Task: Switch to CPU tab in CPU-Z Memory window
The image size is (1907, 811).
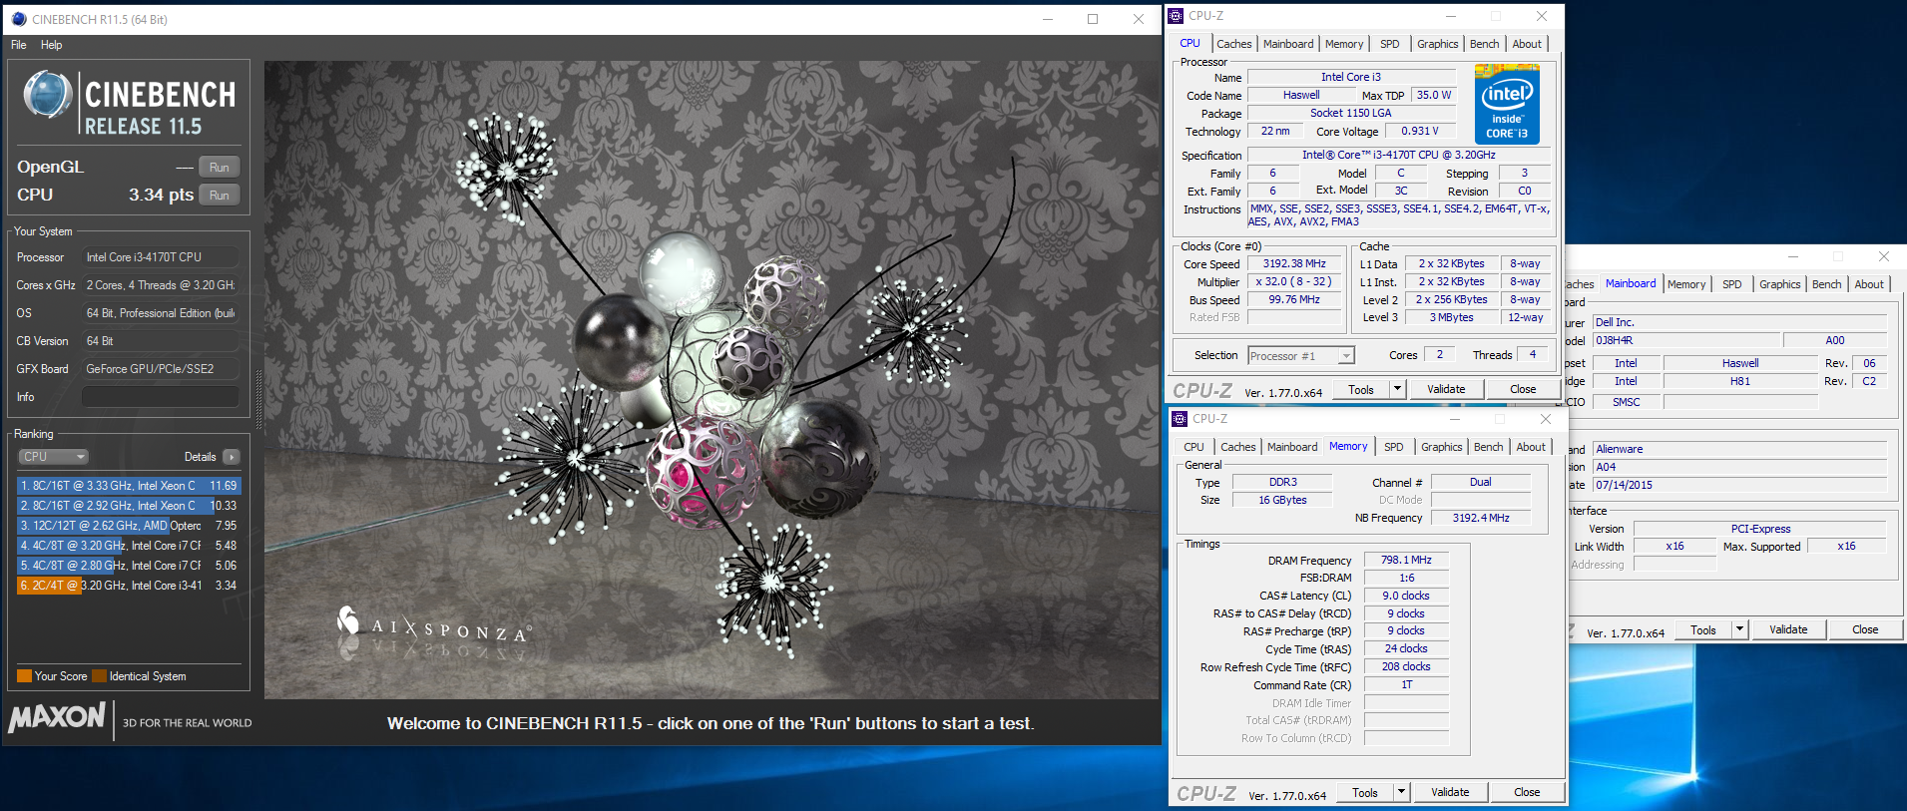Action: pos(1193,447)
